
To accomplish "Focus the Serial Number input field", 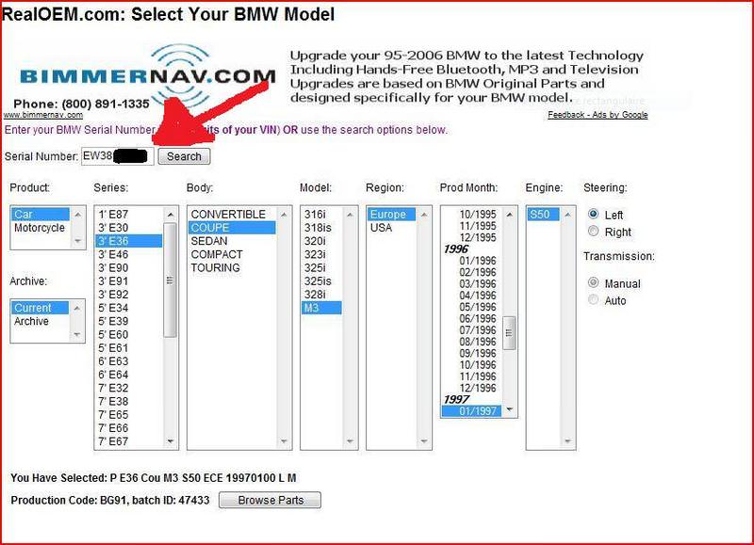I will pos(117,156).
